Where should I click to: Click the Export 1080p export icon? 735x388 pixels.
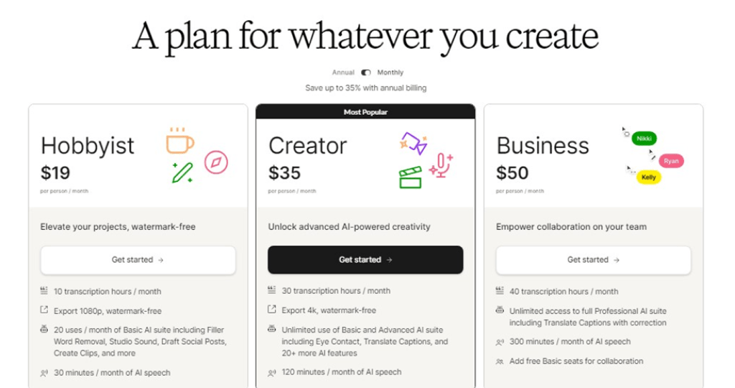(45, 311)
